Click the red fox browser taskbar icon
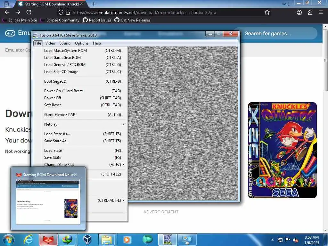328x246 pixels. [48, 240]
